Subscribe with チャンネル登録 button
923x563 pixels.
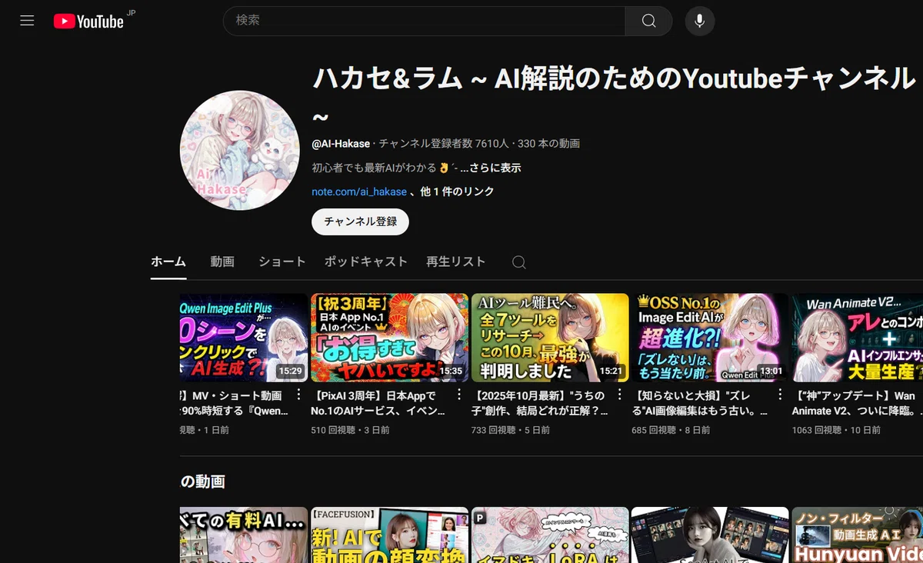click(x=360, y=222)
